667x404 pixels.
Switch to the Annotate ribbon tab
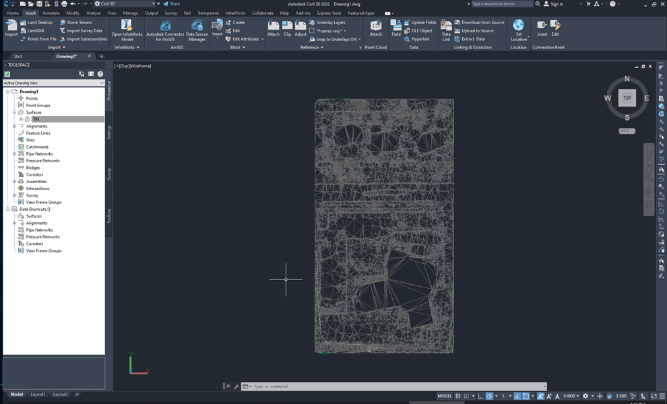tap(51, 12)
